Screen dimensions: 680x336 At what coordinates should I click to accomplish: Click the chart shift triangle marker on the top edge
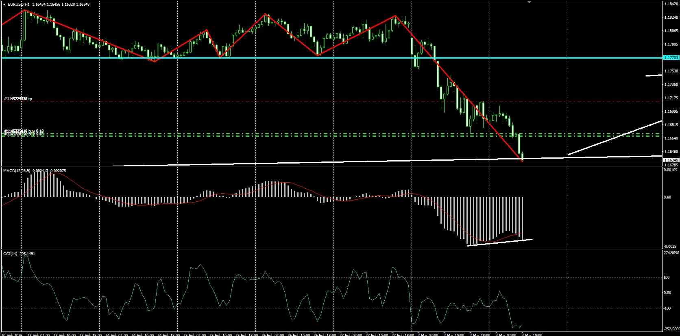pyautogui.click(x=529, y=2)
